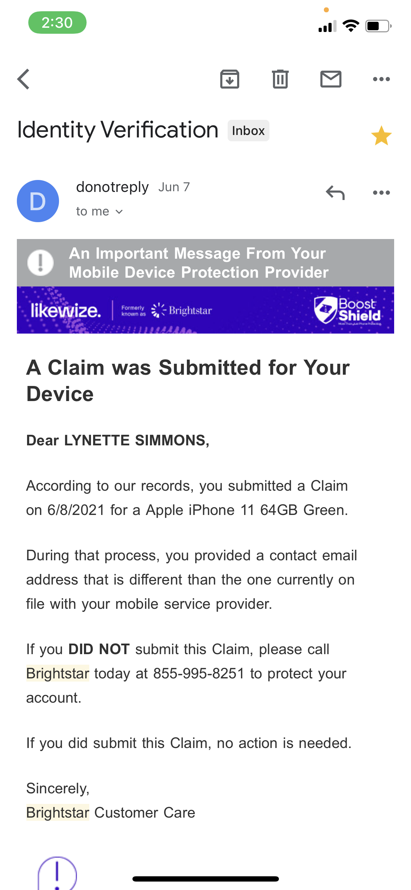
Task: Tap the orange notification dot in status bar
Action: (x=326, y=10)
